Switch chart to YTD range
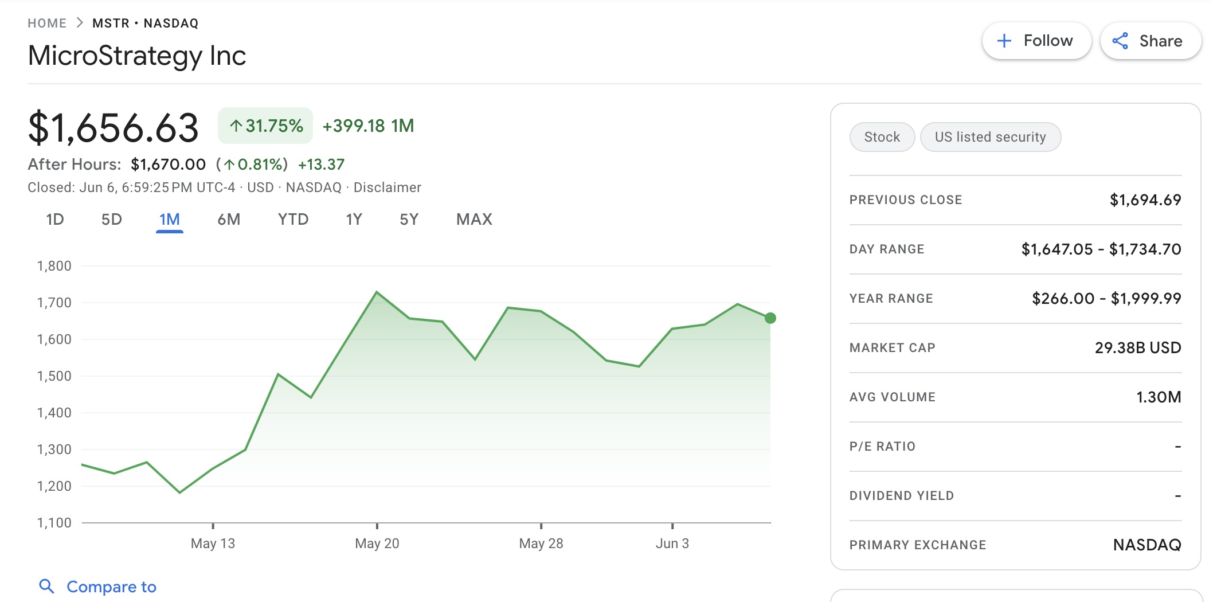Screen dimensions: 1213x602 click(293, 220)
